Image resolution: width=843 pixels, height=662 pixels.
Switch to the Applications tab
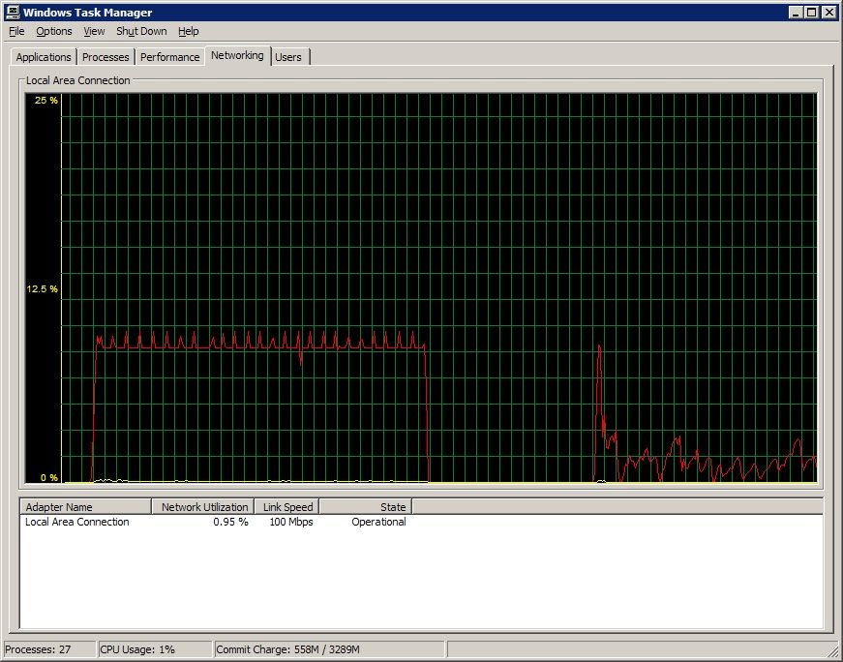pyautogui.click(x=44, y=57)
